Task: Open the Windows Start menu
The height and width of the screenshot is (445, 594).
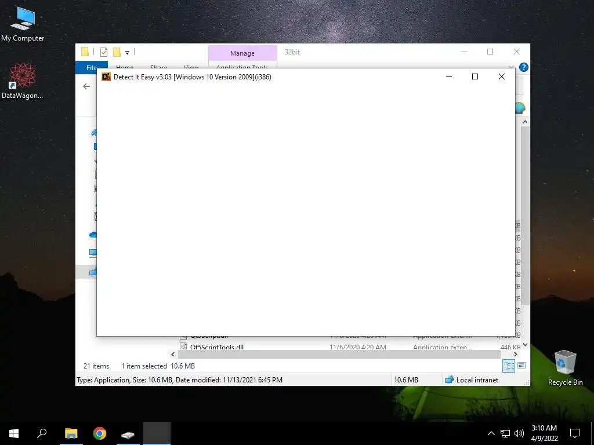Action: tap(14, 433)
